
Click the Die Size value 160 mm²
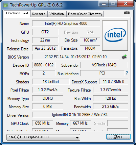pyautogui.click(x=90, y=40)
